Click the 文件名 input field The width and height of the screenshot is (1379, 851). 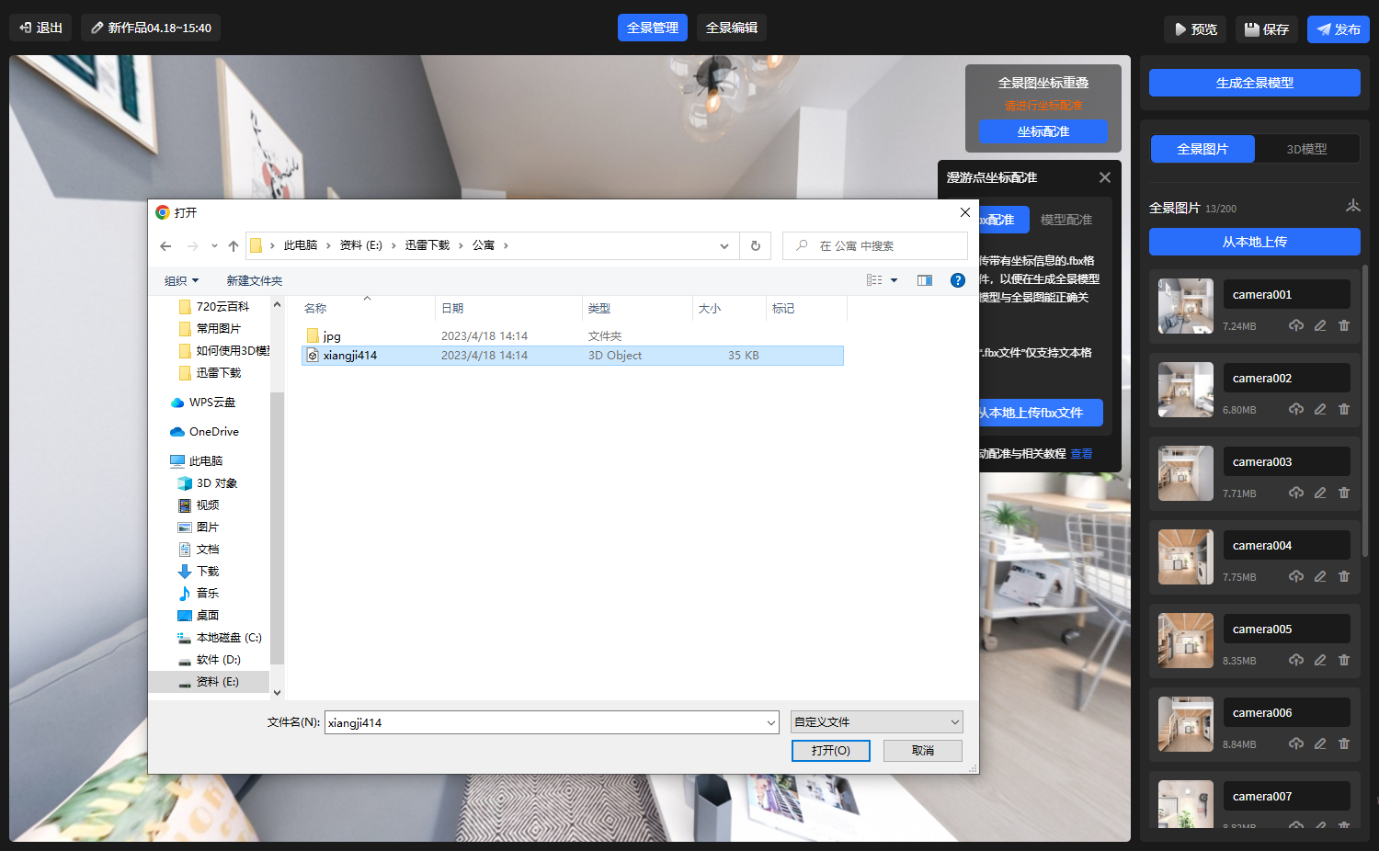tap(544, 723)
